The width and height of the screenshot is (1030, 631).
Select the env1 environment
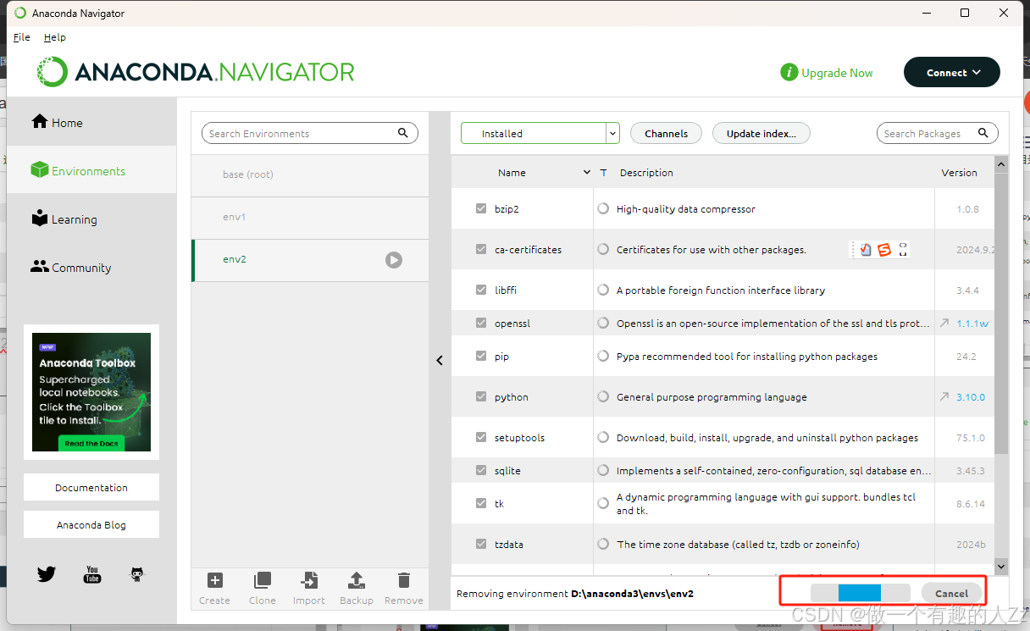[x=310, y=218]
